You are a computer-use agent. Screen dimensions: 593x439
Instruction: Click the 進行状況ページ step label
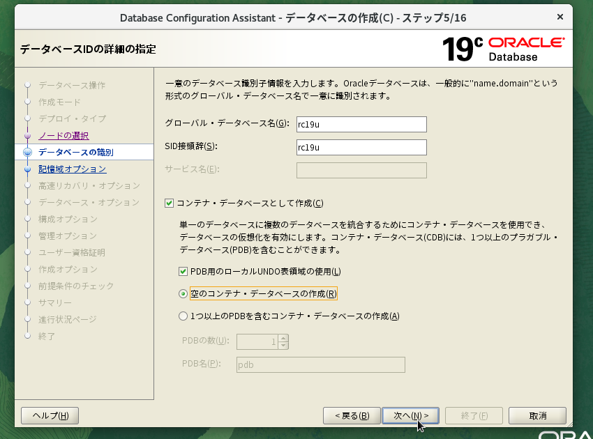pos(67,319)
